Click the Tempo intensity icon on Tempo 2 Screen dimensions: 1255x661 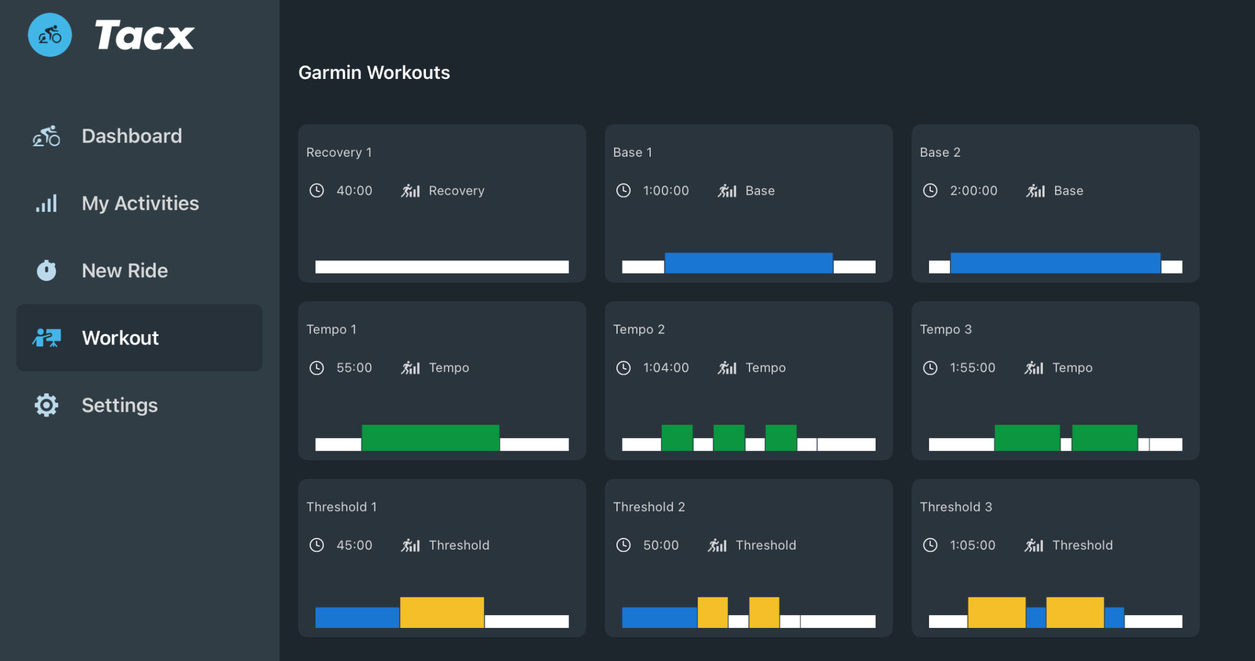click(727, 368)
